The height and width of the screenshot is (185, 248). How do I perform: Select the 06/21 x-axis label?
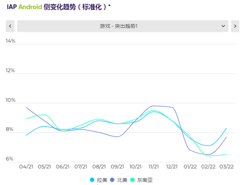tap(62, 167)
